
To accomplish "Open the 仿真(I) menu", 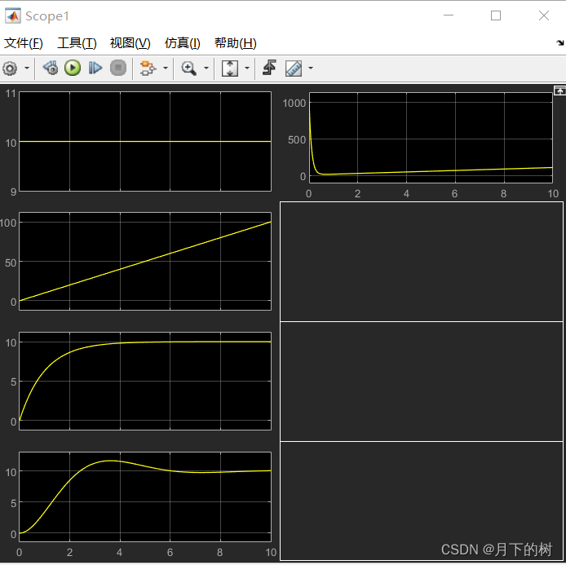I will (x=183, y=43).
